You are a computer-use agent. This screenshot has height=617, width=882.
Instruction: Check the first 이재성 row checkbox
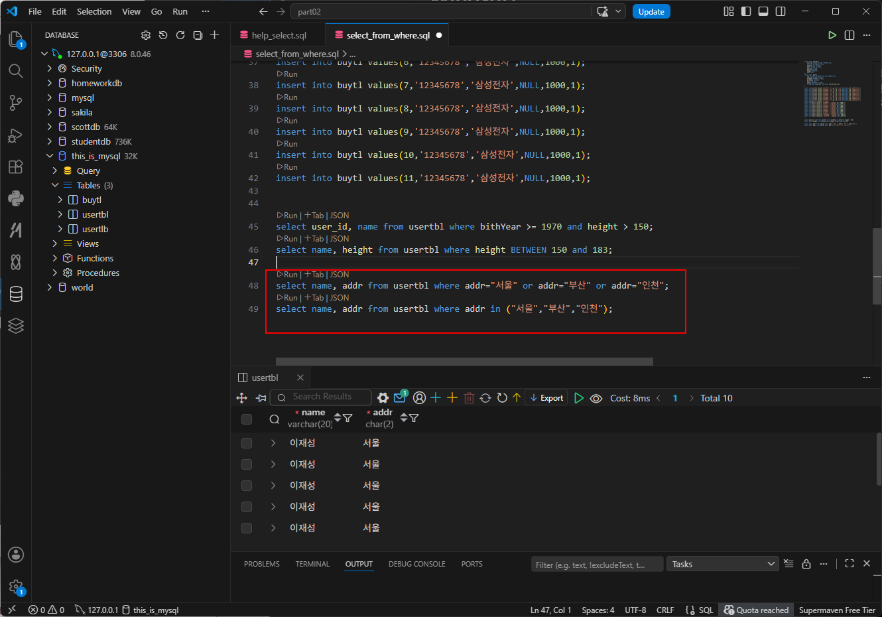(x=247, y=443)
